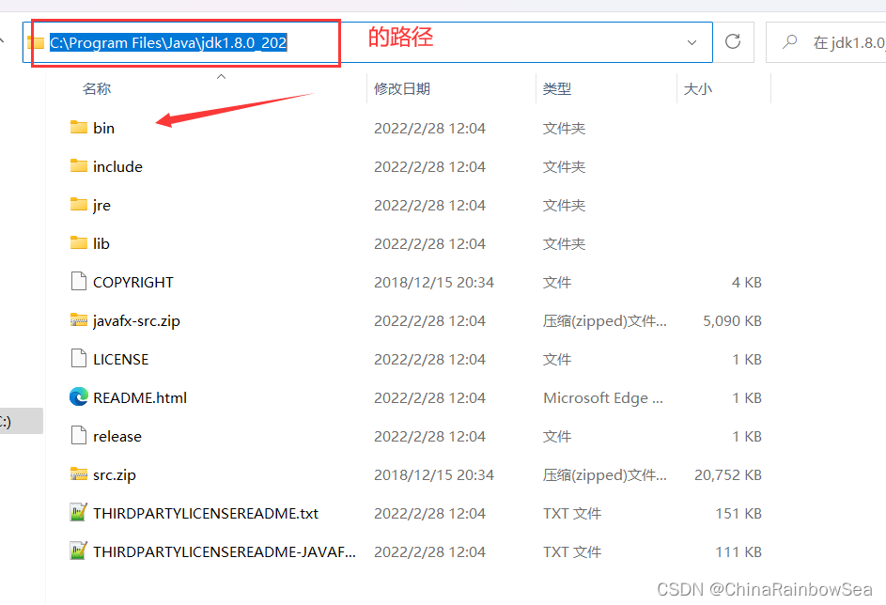The width and height of the screenshot is (886, 605).
Task: Click the folder icon in address bar
Action: point(36,42)
